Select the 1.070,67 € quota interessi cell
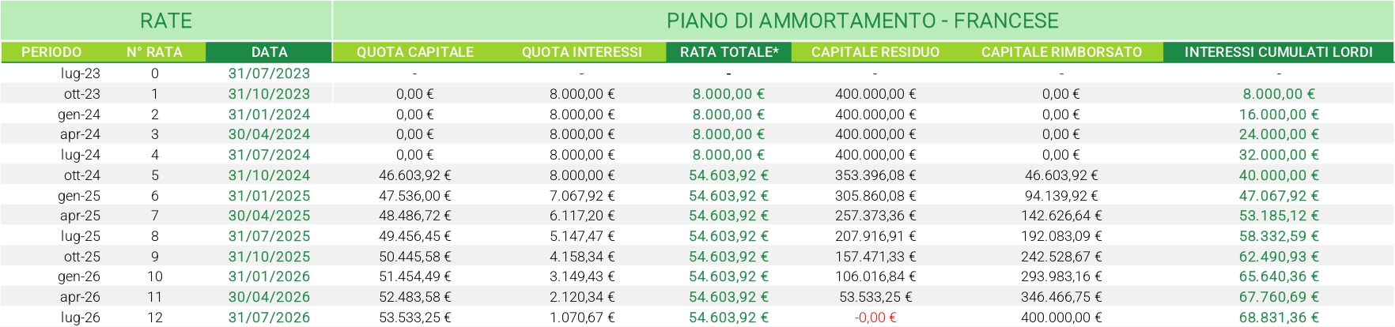This screenshot has height=327, width=1395. click(x=582, y=318)
